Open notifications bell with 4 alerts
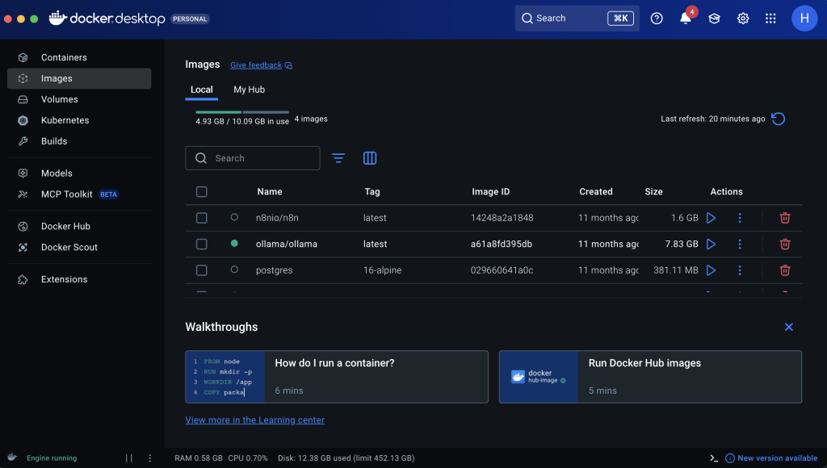The image size is (827, 468). 686,18
